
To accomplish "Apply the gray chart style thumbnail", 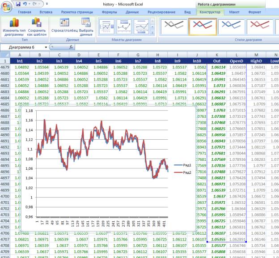I will click(x=173, y=26).
